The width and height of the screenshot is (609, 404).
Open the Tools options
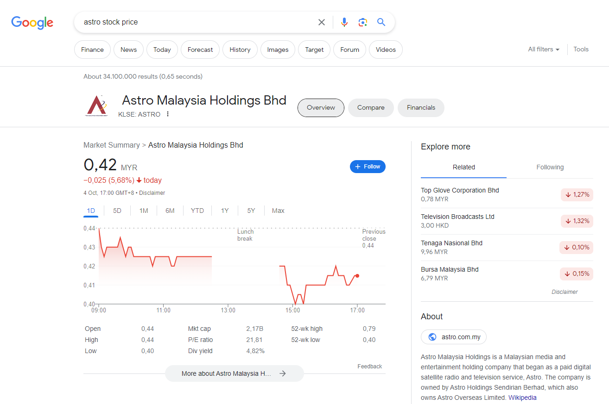click(581, 50)
